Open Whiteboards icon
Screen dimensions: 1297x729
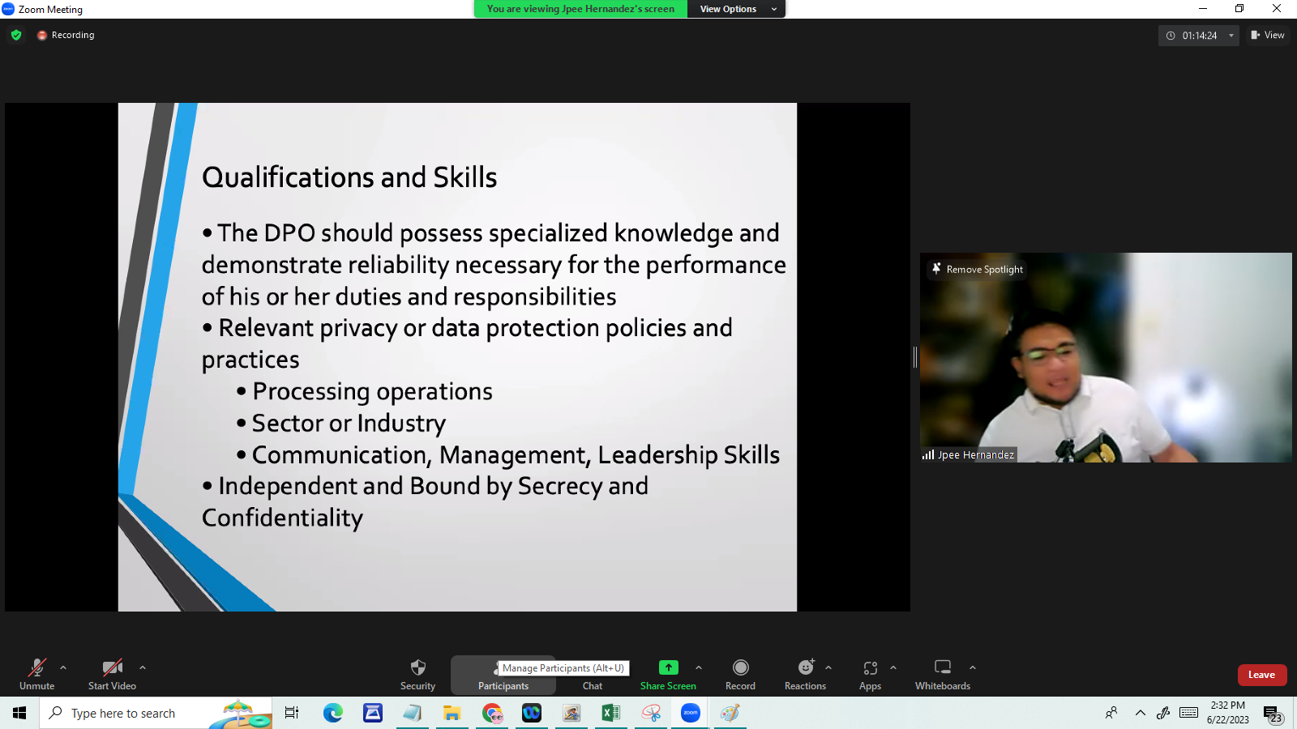pos(943,667)
